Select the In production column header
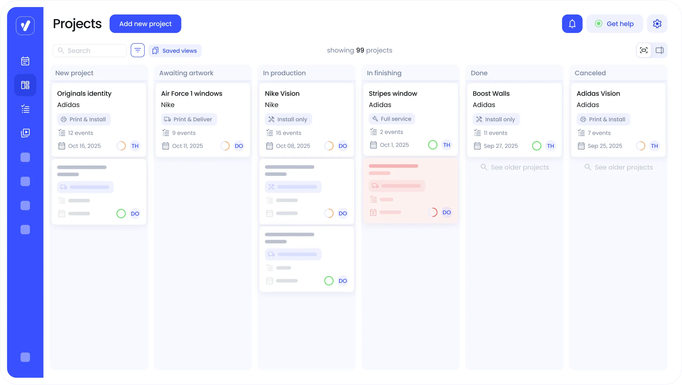682x385 pixels. click(284, 73)
